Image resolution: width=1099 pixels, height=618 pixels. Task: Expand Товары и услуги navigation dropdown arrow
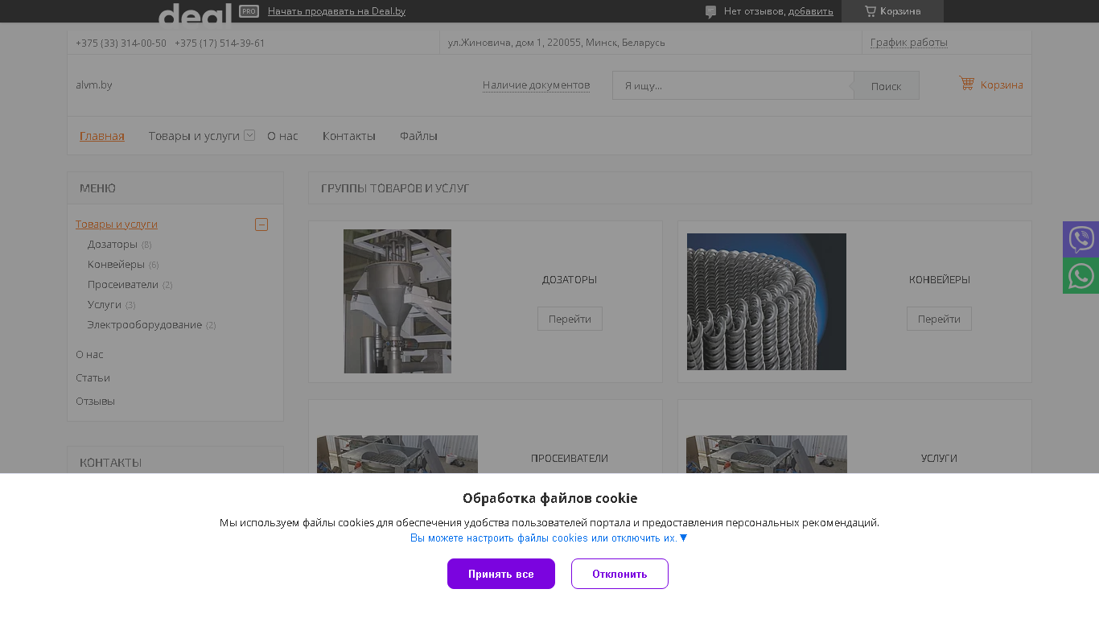249,135
